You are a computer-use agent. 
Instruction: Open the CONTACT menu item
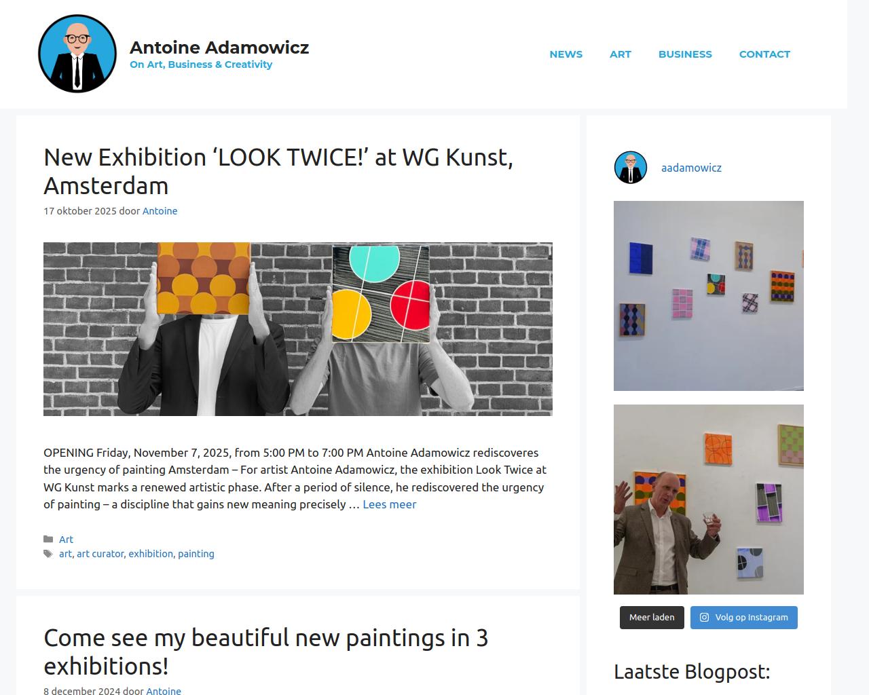click(764, 54)
